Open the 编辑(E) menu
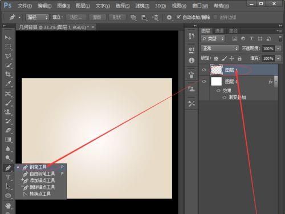This screenshot has height=214, width=285. (44, 6)
